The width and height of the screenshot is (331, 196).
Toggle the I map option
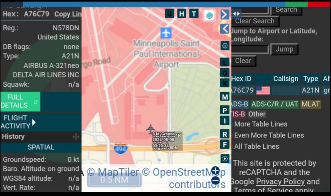225,121
